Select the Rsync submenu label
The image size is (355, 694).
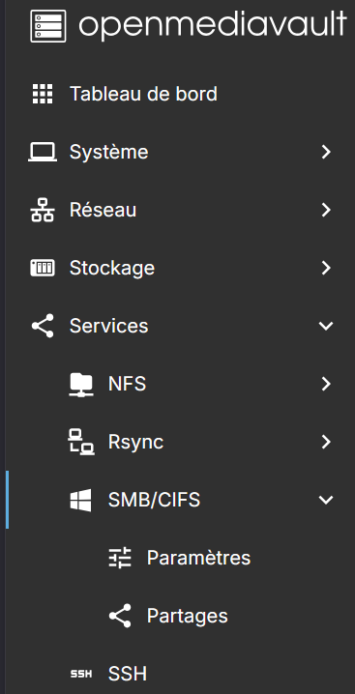click(136, 442)
